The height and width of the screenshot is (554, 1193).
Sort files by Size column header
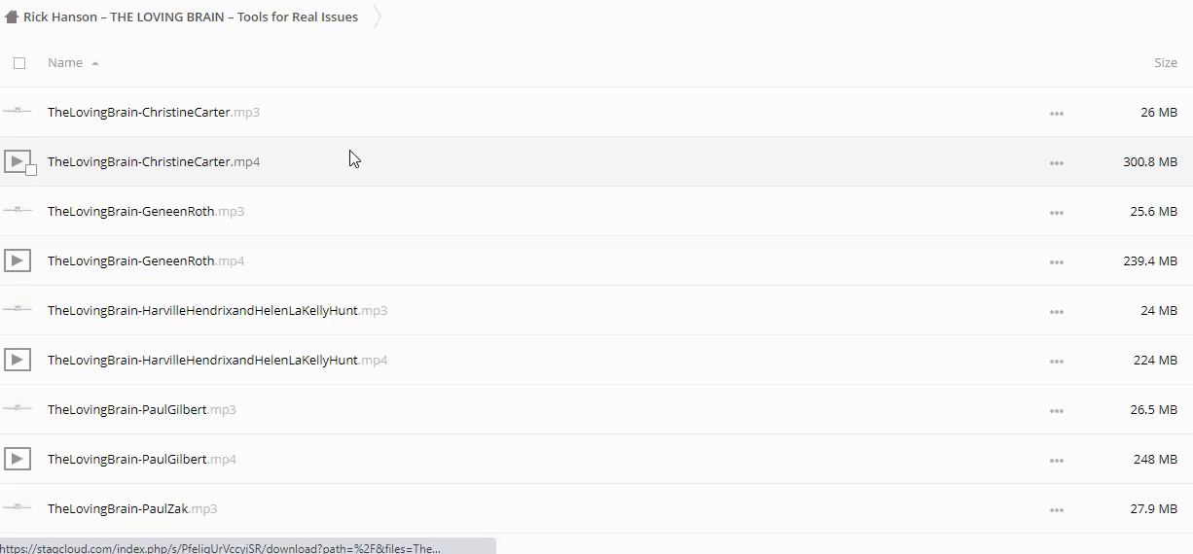coord(1165,63)
